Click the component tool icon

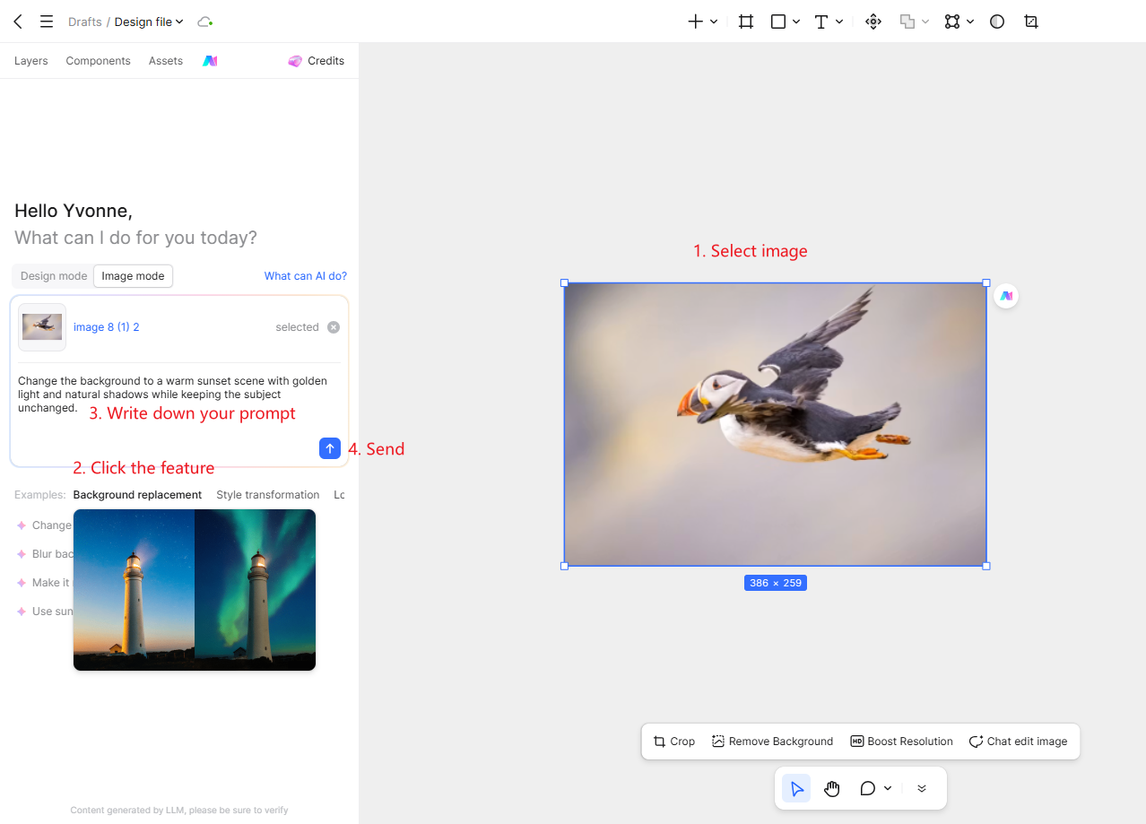click(x=873, y=22)
